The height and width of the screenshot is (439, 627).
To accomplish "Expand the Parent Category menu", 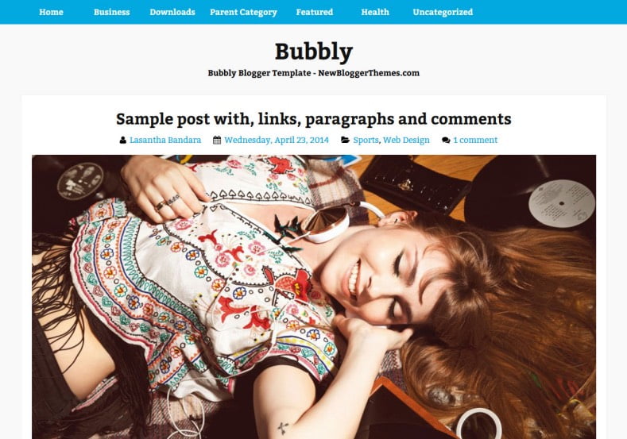I will click(x=243, y=13).
